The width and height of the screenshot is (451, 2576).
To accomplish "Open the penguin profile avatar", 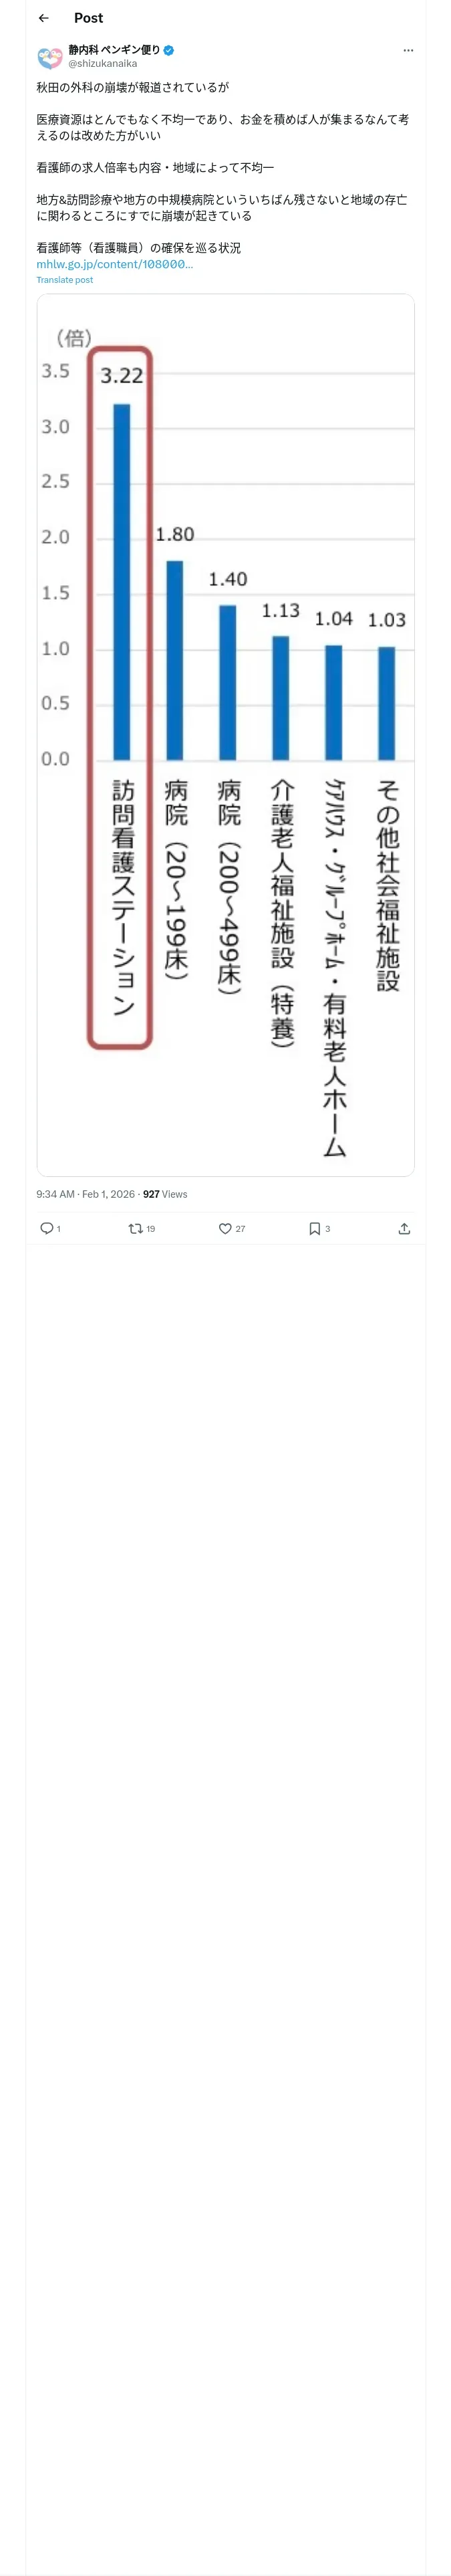I will click(49, 57).
